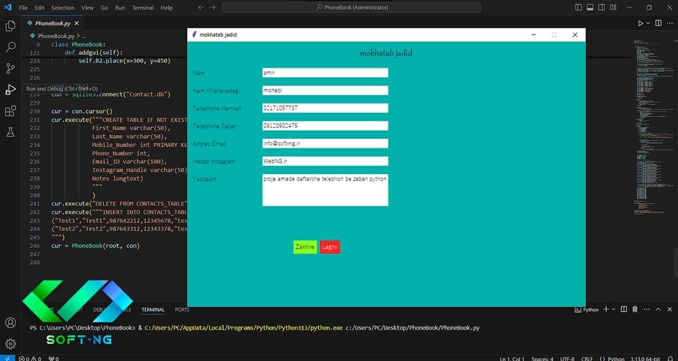
Task: Click the Nam input field containing amir
Action: coord(325,72)
